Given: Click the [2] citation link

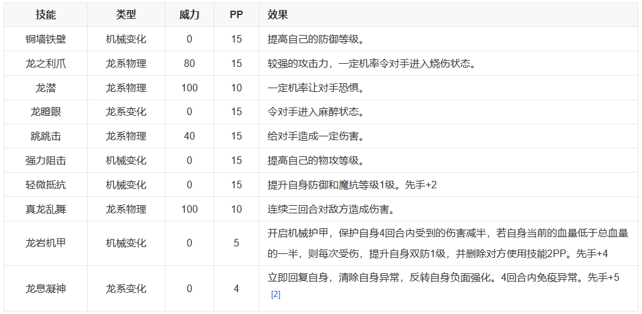Looking at the screenshot, I should click(x=276, y=294).
